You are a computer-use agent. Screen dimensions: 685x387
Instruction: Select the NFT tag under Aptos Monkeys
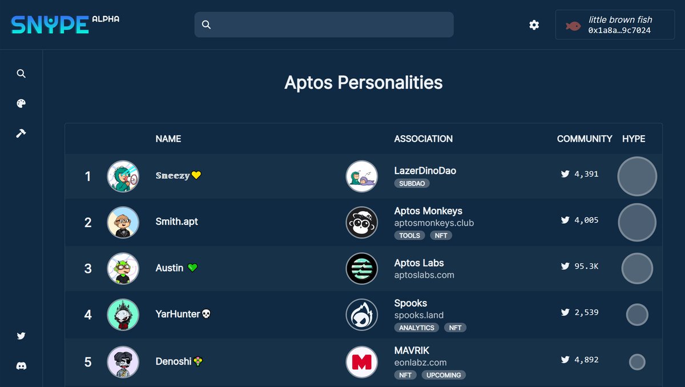point(441,235)
